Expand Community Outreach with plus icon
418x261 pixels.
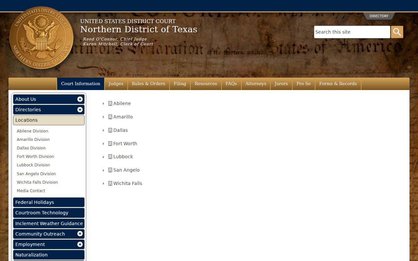[x=80, y=234]
